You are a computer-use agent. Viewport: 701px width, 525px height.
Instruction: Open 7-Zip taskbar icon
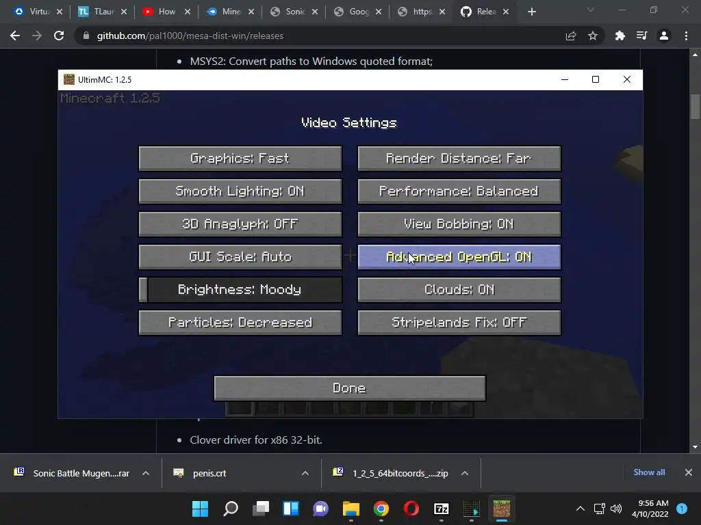point(442,509)
